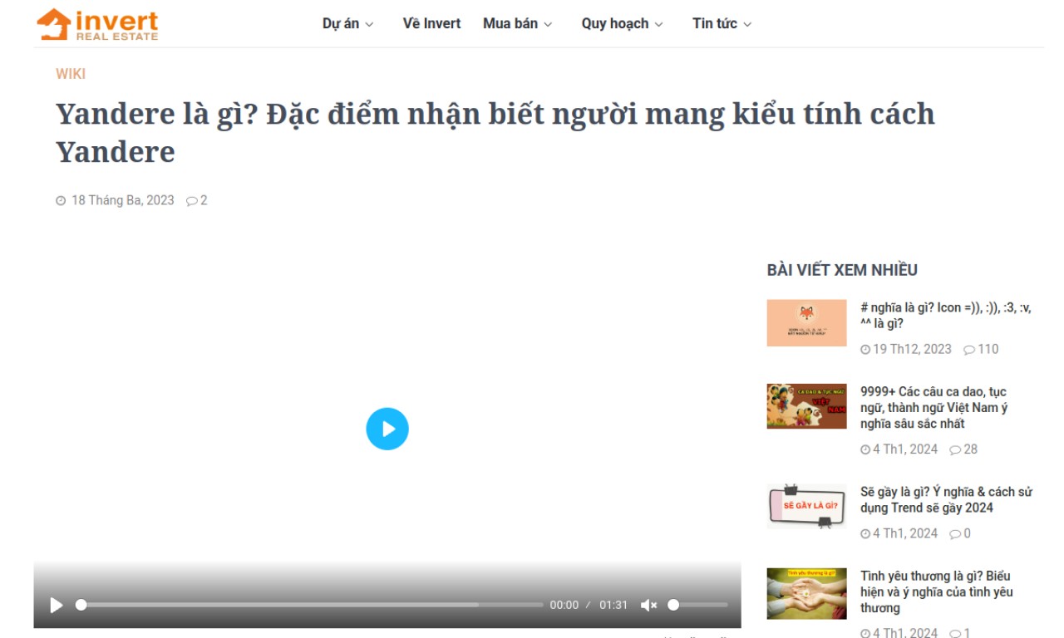Click the comment icon showing 110 comments

point(969,350)
